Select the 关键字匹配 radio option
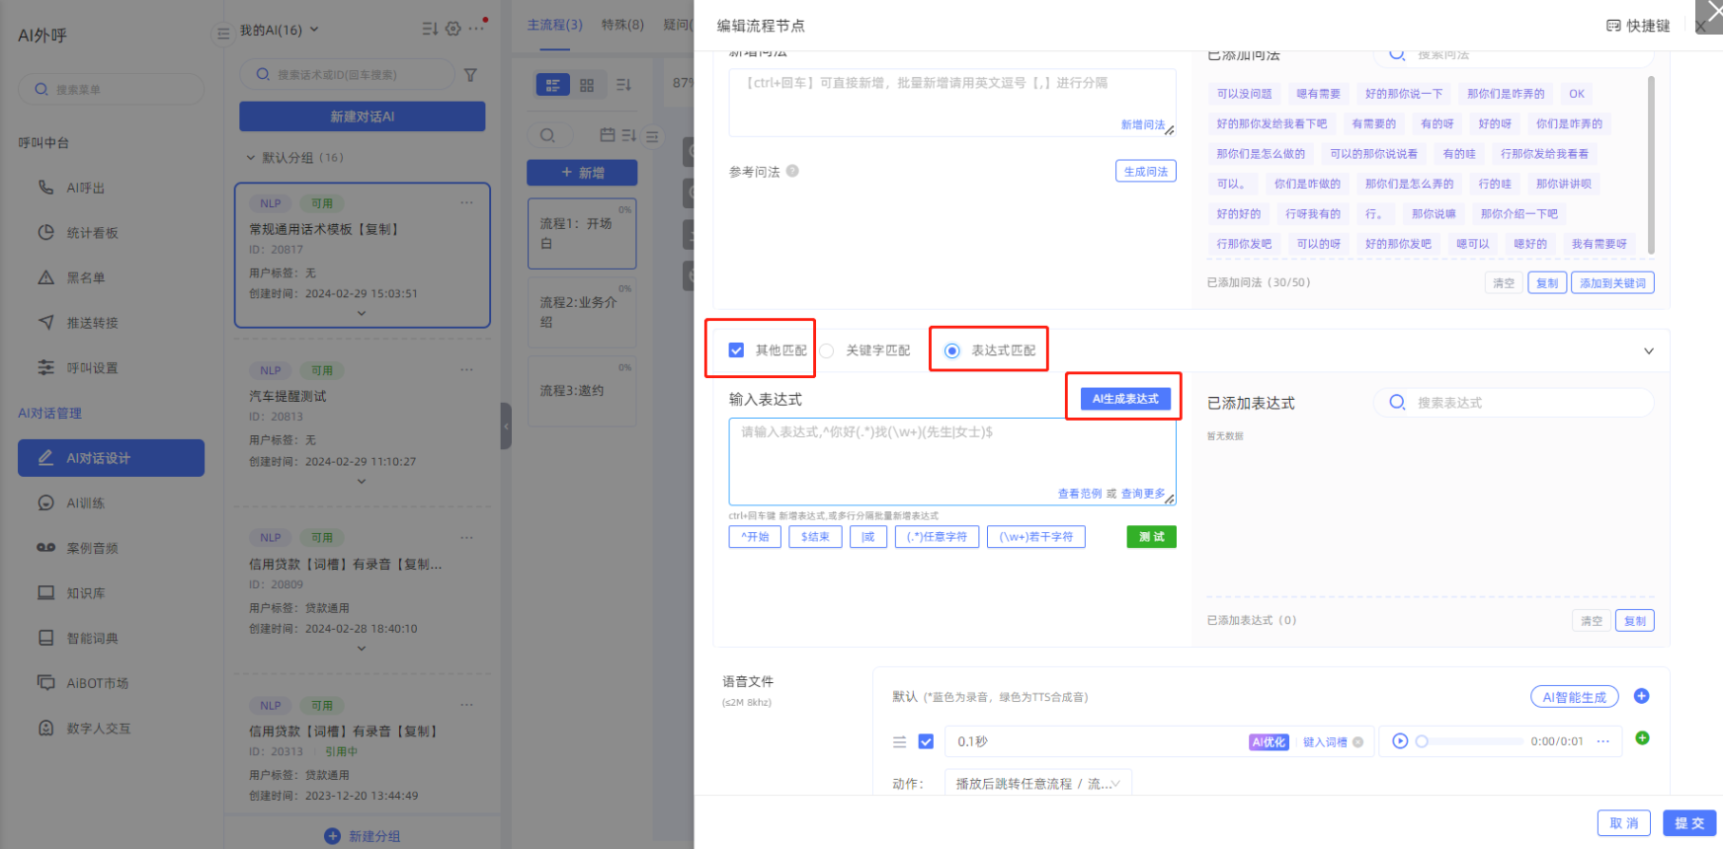Viewport: 1723px width, 849px height. point(827,350)
